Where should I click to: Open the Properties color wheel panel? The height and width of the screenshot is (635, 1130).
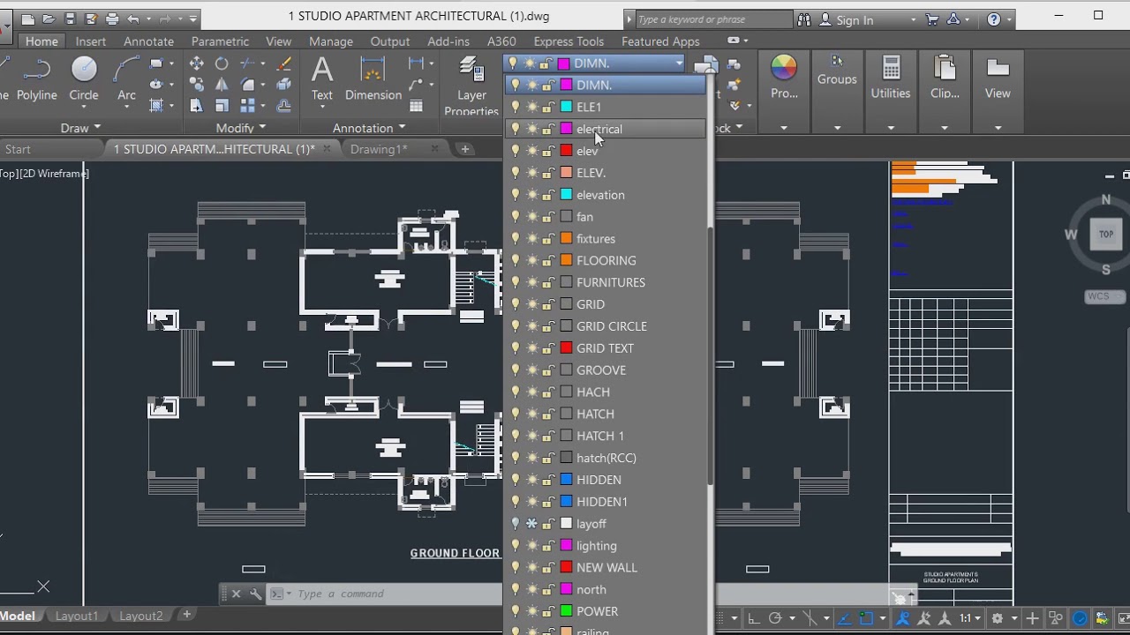(x=784, y=78)
